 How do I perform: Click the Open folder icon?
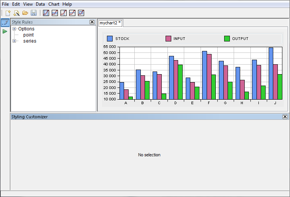[25, 13]
